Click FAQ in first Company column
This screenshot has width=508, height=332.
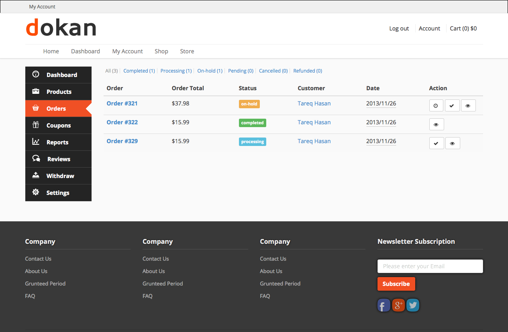[30, 296]
